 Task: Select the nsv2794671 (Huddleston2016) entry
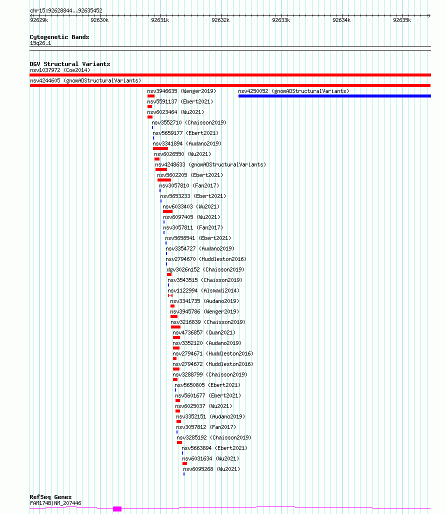[213, 353]
